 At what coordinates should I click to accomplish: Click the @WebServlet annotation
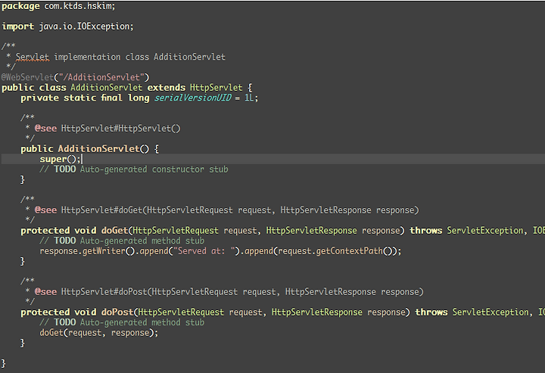pos(28,77)
